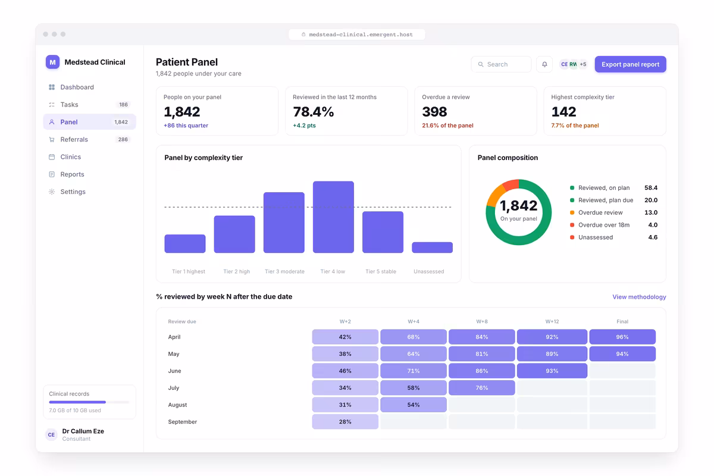Click July W+8 cell 76%
The height and width of the screenshot is (476, 714).
pyautogui.click(x=482, y=388)
